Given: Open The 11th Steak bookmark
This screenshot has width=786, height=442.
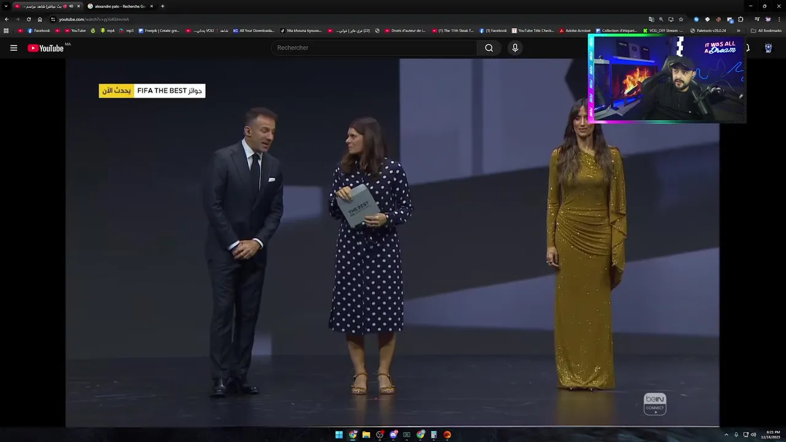Looking at the screenshot, I should tap(453, 31).
